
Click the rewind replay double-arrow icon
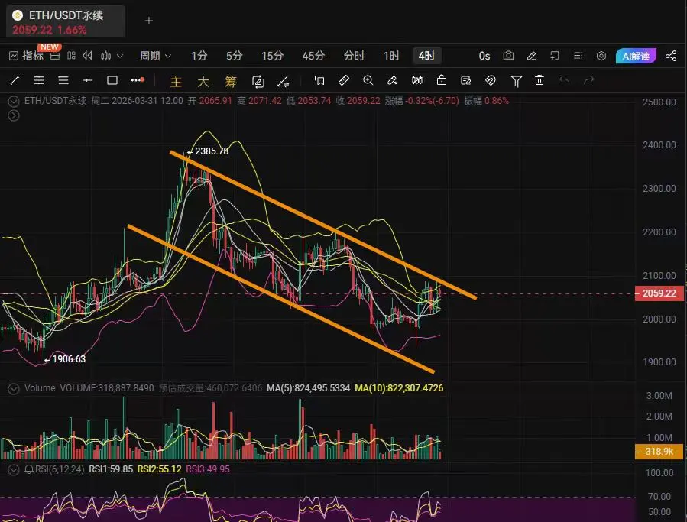[x=88, y=56]
